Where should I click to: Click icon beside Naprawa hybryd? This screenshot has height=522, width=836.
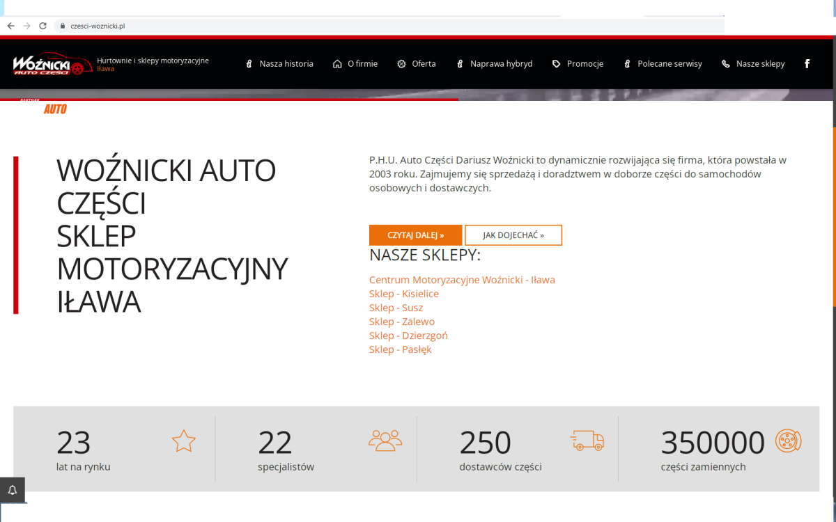tap(460, 63)
